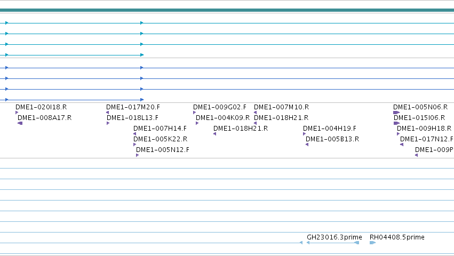This screenshot has width=454, height=256.
Task: Select the DME1-004H19.F feature label
Action: (330, 129)
